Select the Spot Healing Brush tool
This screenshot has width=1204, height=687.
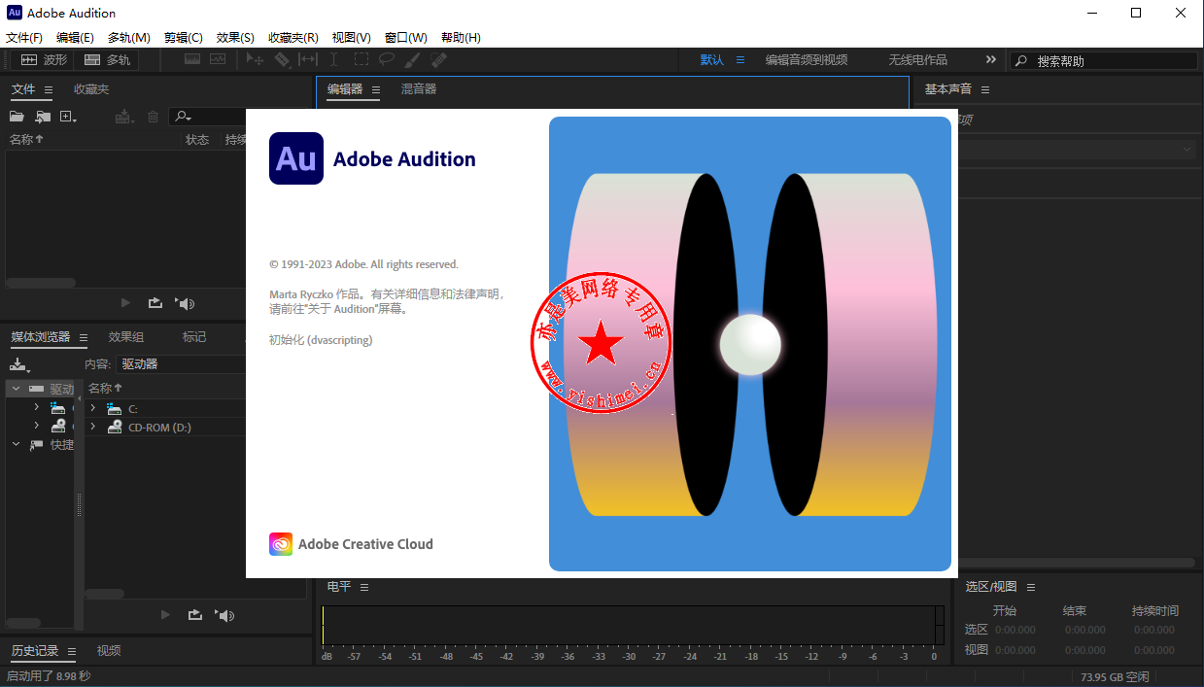(438, 59)
